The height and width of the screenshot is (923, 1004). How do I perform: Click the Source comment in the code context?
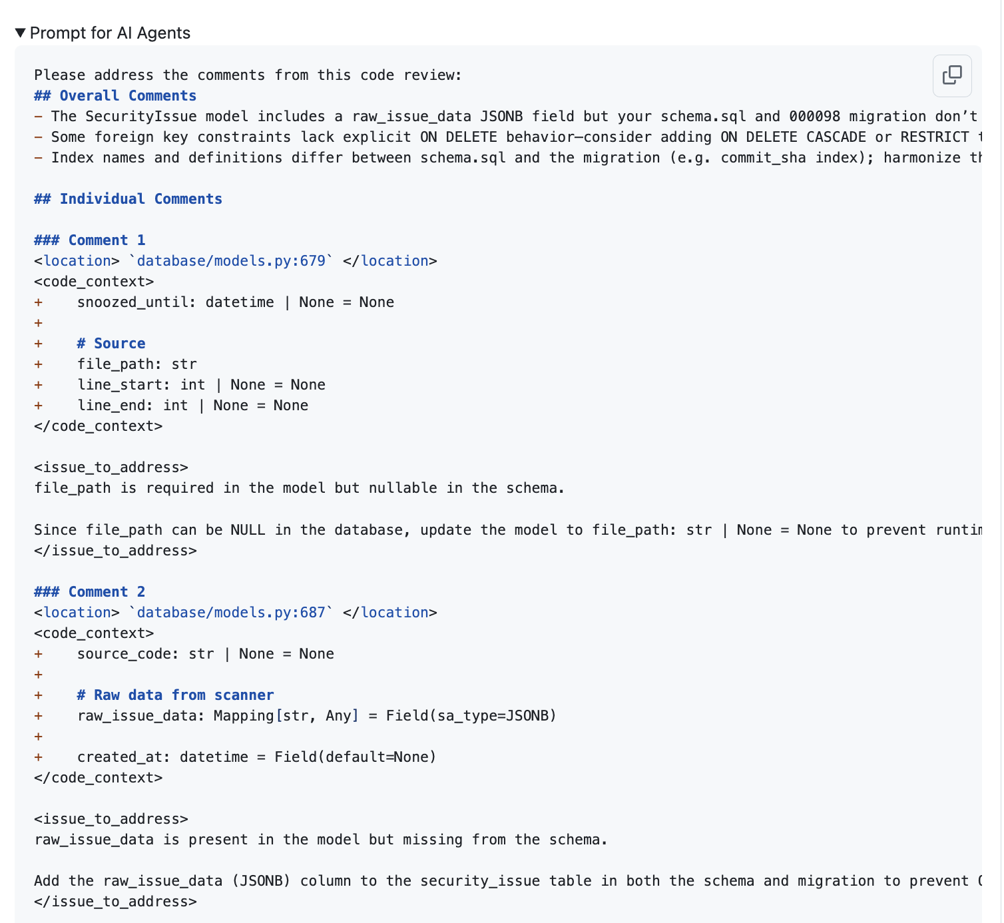click(111, 343)
